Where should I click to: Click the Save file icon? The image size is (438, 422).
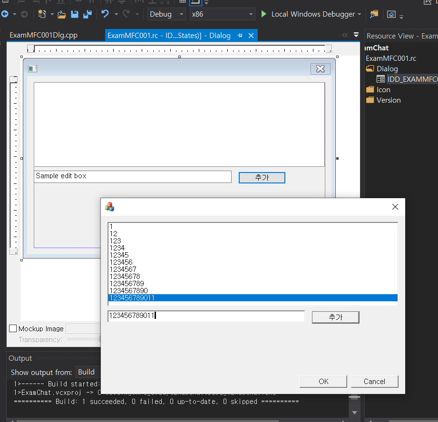click(75, 14)
